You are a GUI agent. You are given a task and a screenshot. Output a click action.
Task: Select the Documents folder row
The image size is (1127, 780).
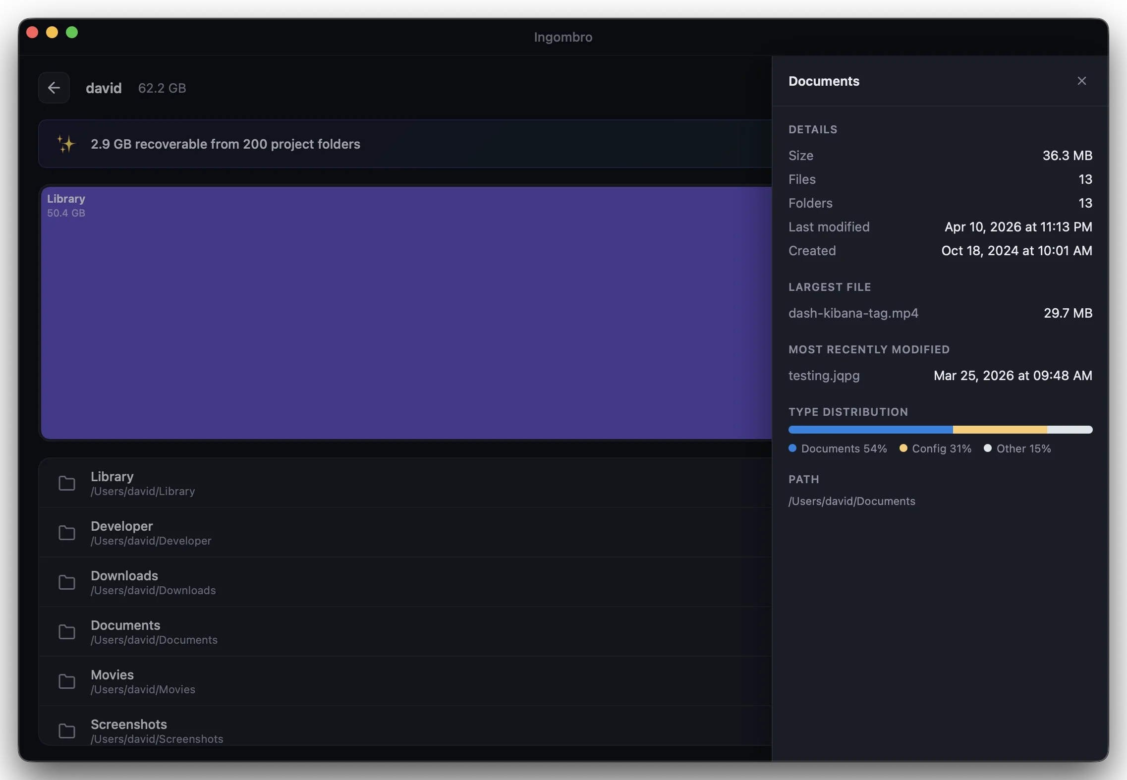coord(405,632)
